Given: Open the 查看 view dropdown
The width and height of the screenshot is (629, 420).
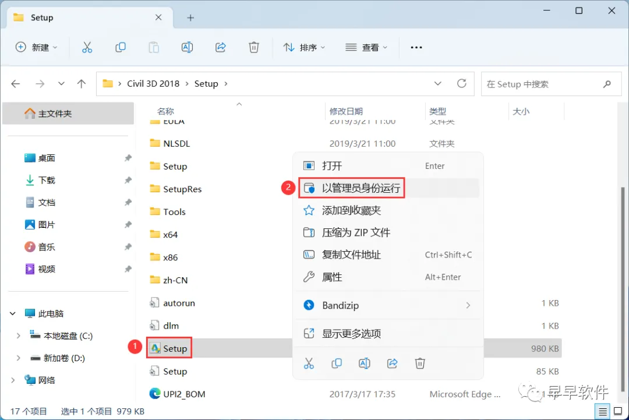Looking at the screenshot, I should (x=366, y=47).
